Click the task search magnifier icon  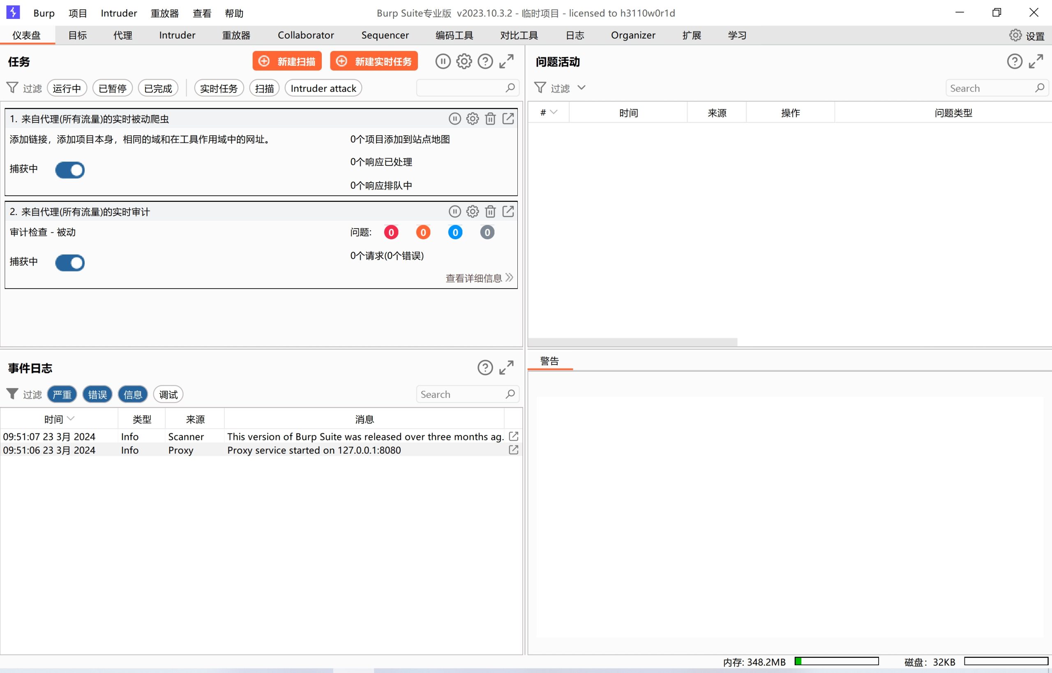(510, 88)
